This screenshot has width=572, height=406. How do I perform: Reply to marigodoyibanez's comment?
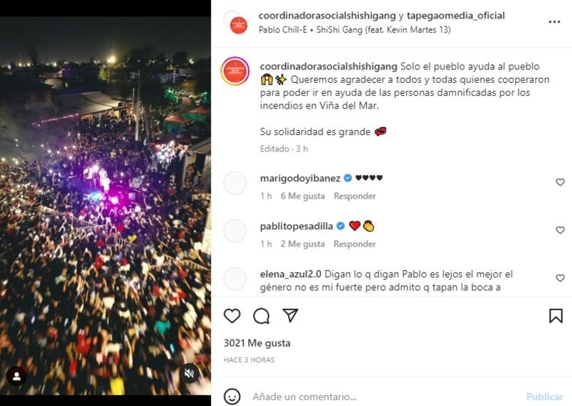[355, 197]
